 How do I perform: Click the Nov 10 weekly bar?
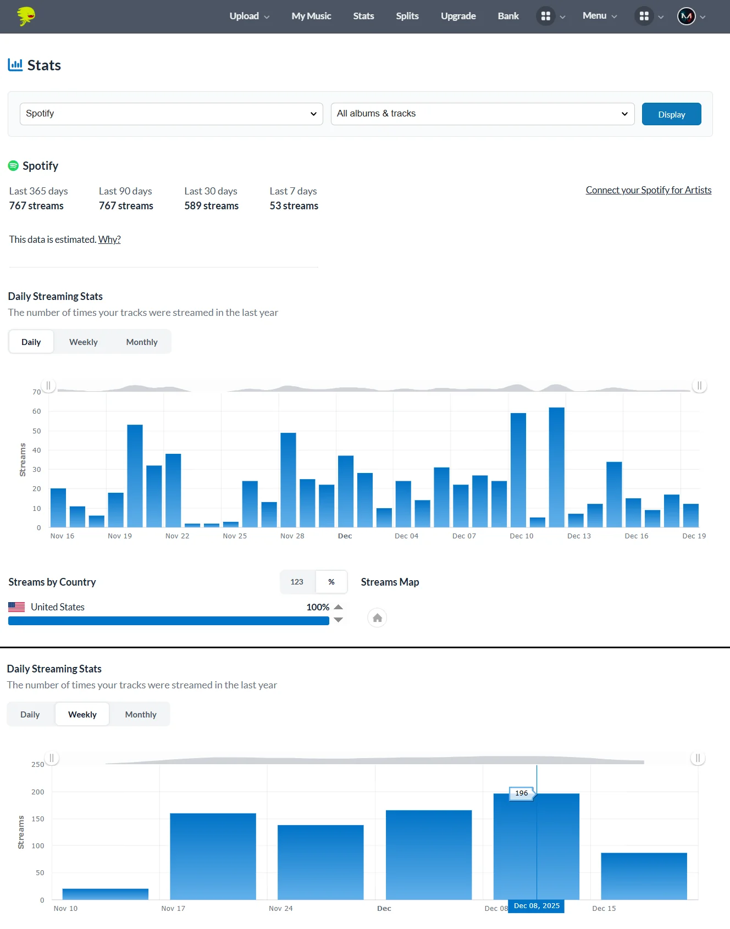pyautogui.click(x=105, y=894)
